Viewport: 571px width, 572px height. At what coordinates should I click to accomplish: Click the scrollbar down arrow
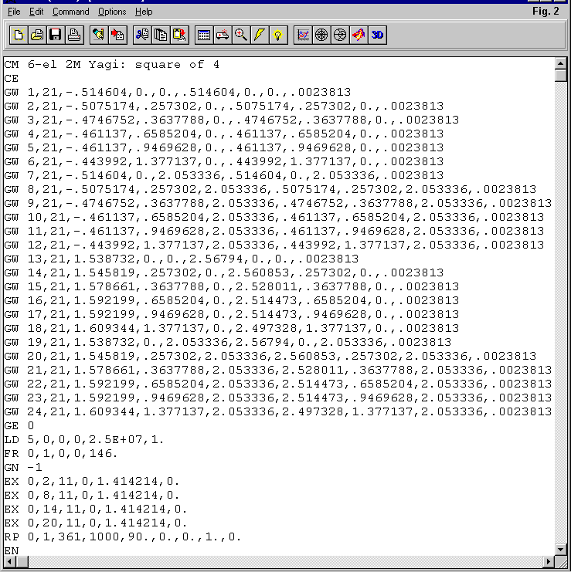tap(562, 549)
